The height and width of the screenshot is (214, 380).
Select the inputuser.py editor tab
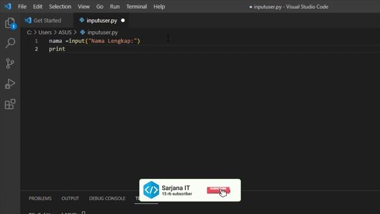(102, 20)
